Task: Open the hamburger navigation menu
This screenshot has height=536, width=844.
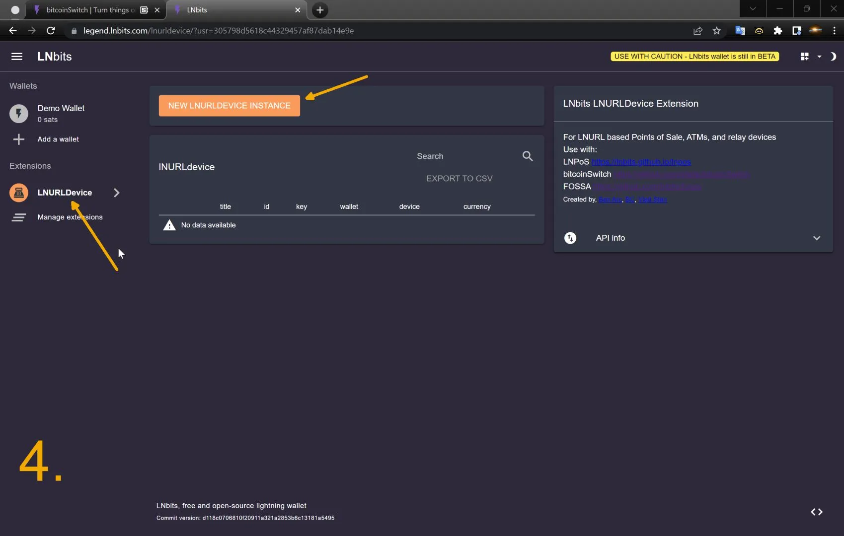Action: 17,57
